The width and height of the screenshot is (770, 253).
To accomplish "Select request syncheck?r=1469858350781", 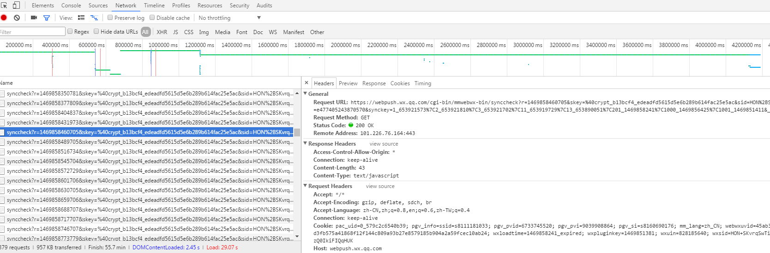I will coord(147,93).
